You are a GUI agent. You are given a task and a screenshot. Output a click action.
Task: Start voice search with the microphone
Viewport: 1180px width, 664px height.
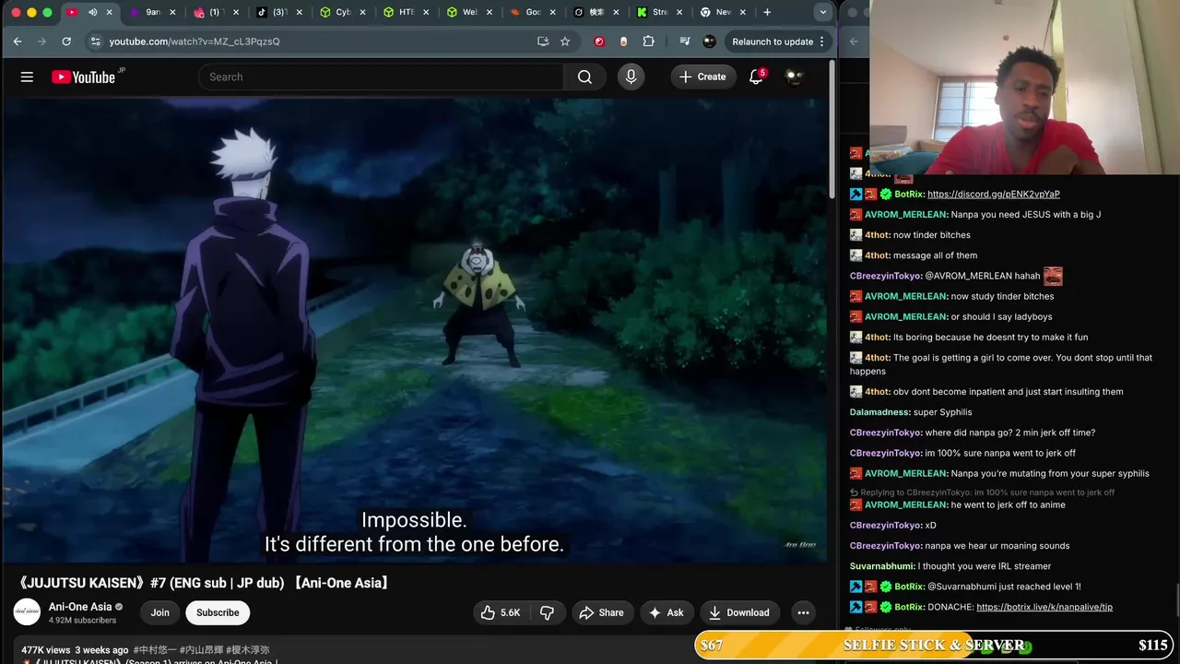(631, 77)
